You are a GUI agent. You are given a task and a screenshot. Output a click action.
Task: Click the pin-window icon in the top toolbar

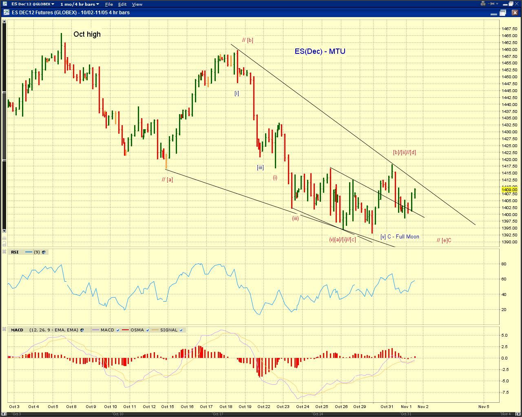(x=490, y=4)
